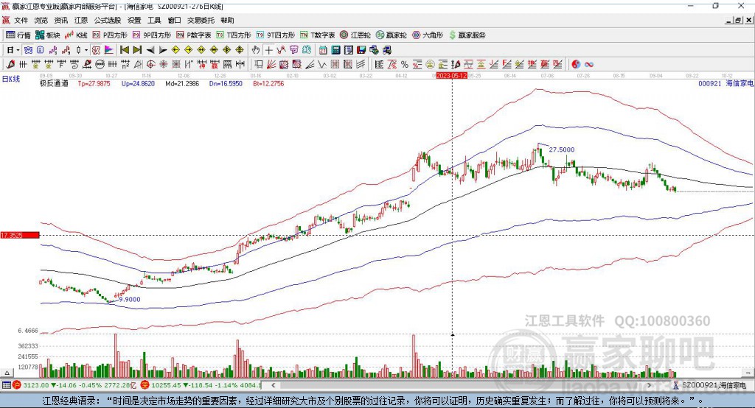This screenshot has width=755, height=408.
Task: Move chart left with black left arrow
Action: (150, 50)
